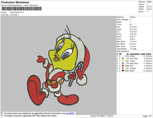Click the 'St.' column header
The image size is (153, 118).
128,54
